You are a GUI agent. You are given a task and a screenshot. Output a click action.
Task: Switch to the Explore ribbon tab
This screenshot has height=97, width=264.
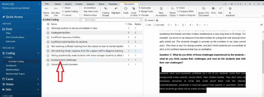(x=90, y=4)
